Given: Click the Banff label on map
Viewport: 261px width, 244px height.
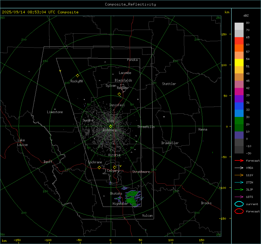Looking at the screenshot, I should point(48,162).
